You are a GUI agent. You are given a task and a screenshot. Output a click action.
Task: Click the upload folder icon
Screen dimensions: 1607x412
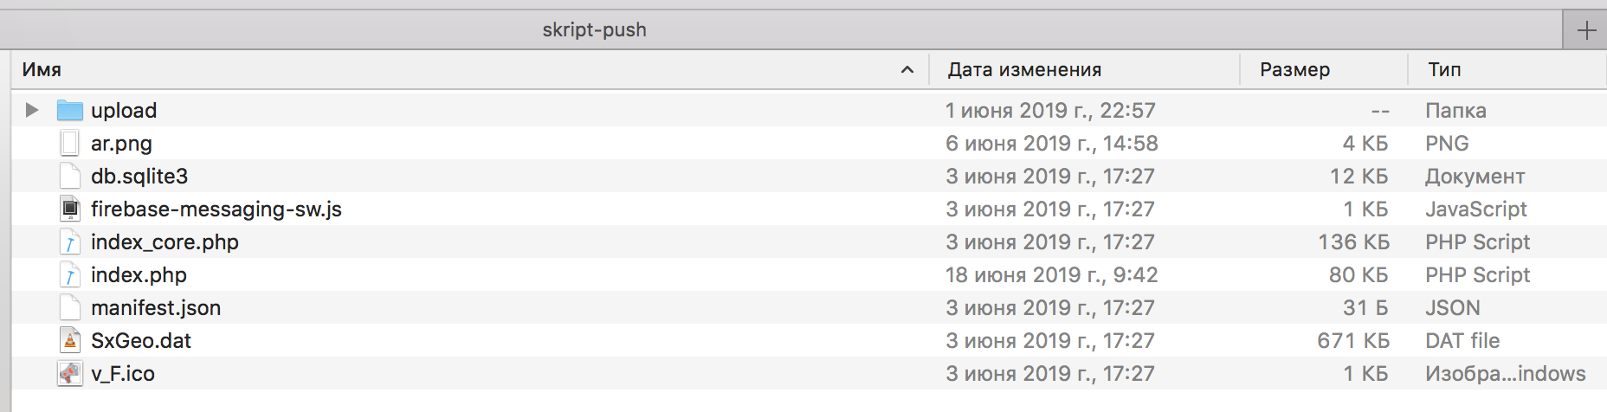click(70, 110)
